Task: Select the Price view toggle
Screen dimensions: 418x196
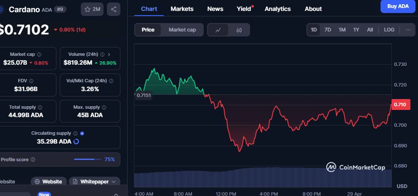Action: click(148, 30)
